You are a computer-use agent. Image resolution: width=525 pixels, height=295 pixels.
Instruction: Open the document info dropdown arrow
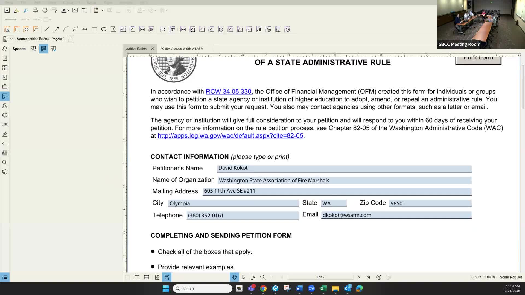pos(11,39)
